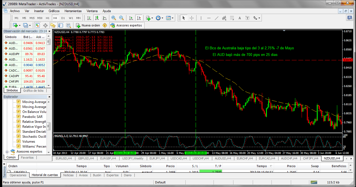Toggle chart shift icon
This screenshot has height=187, width=356.
coord(139,18)
